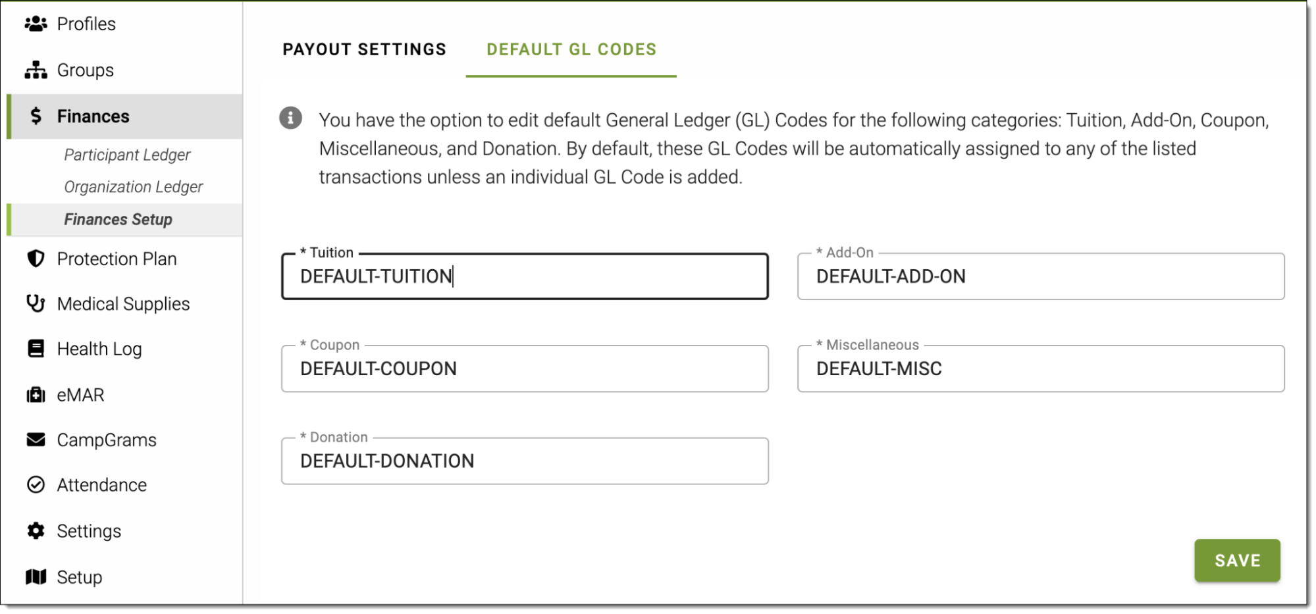Click the Attendance checkmark circle icon
The width and height of the screenshot is (1316, 614).
tap(36, 485)
